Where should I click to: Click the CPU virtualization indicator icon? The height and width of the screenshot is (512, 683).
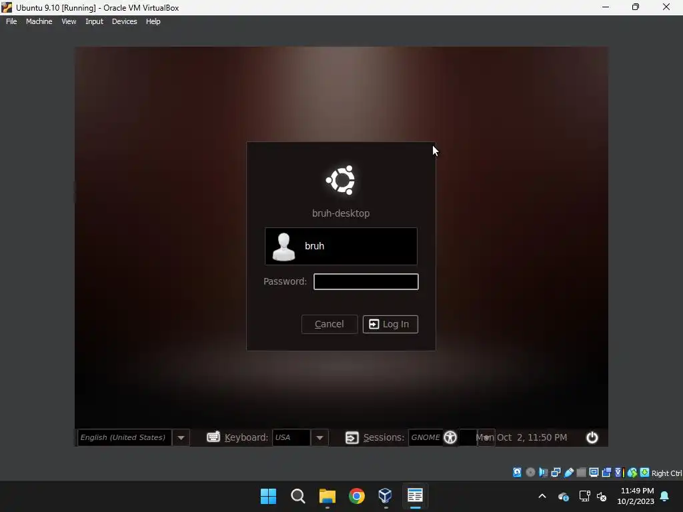[619, 473]
